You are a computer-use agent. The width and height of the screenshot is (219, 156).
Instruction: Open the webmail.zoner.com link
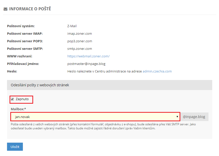(88, 56)
